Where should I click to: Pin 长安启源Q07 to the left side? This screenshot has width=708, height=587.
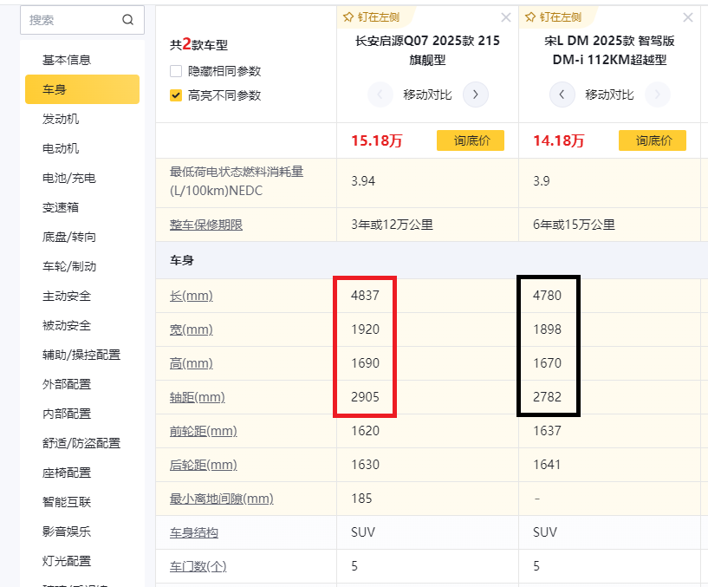[x=372, y=17]
